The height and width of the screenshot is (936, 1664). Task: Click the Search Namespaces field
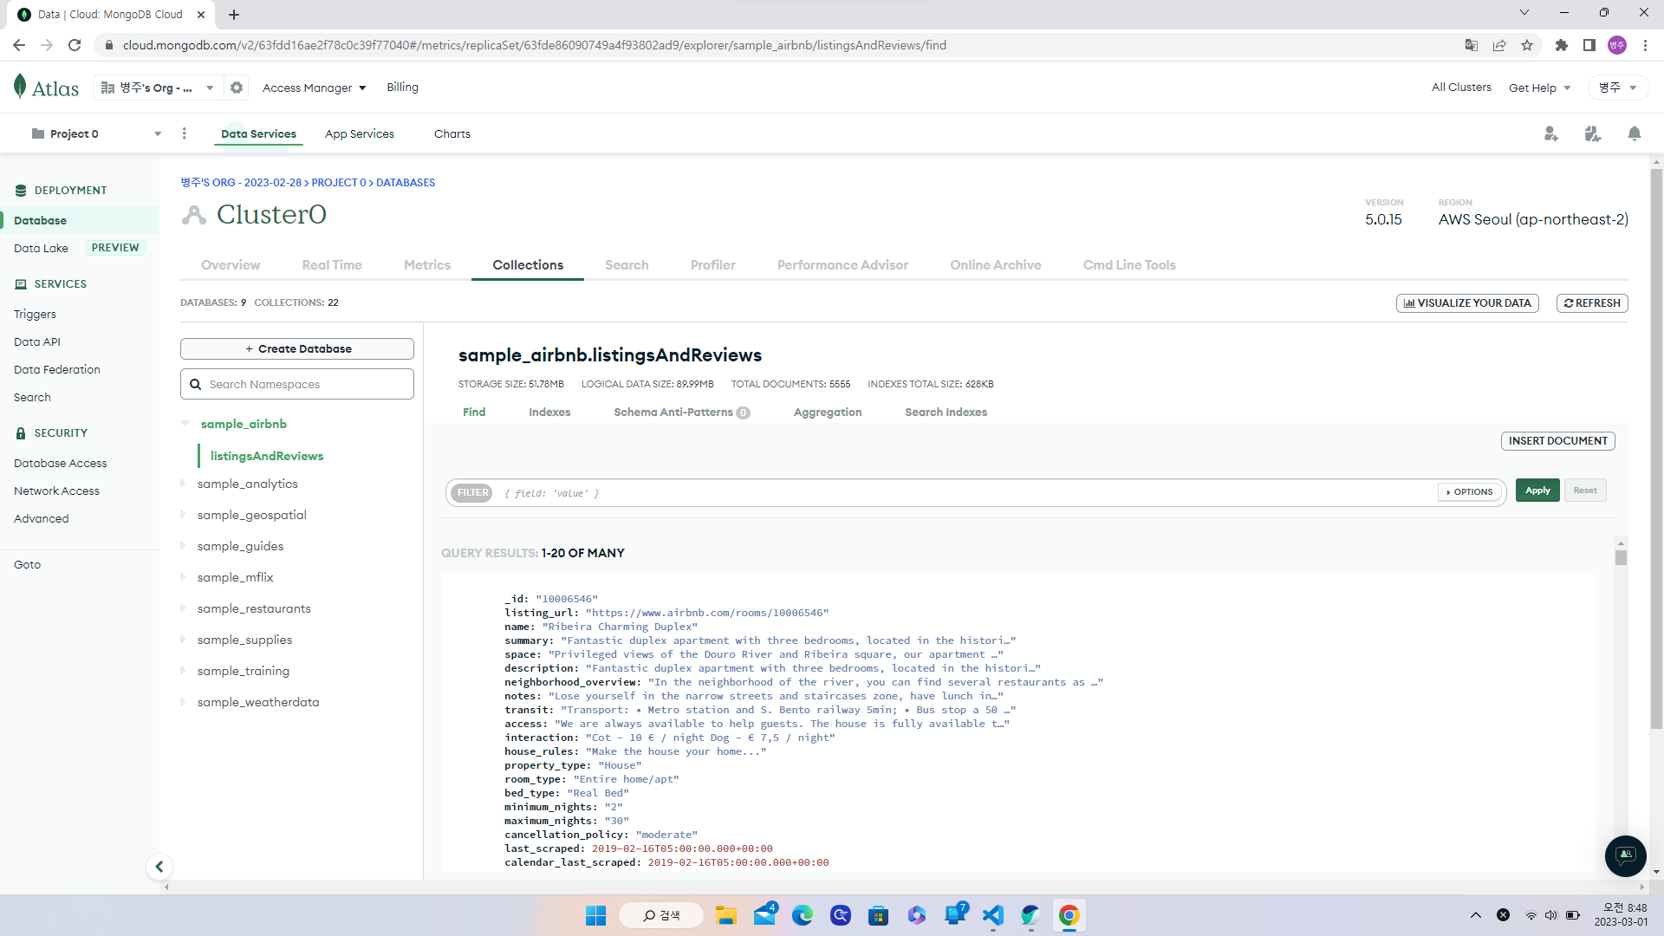pyautogui.click(x=297, y=384)
